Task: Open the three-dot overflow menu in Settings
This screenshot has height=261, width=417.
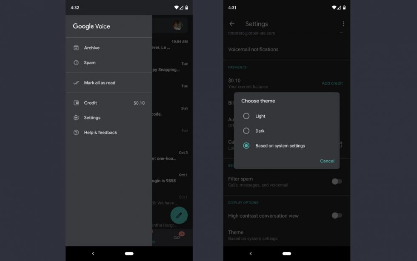Action: tap(343, 24)
